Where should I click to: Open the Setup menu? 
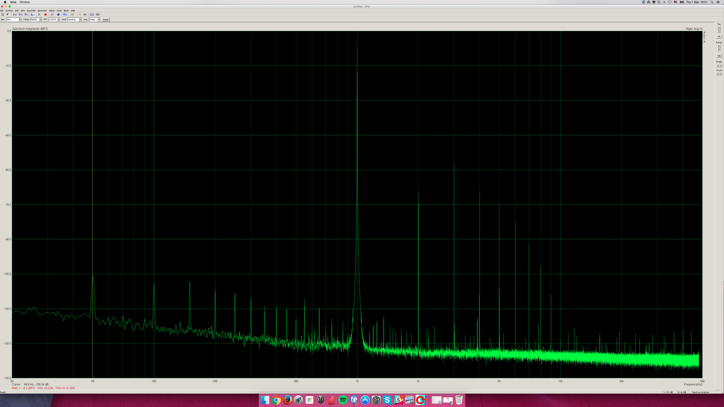point(51,11)
